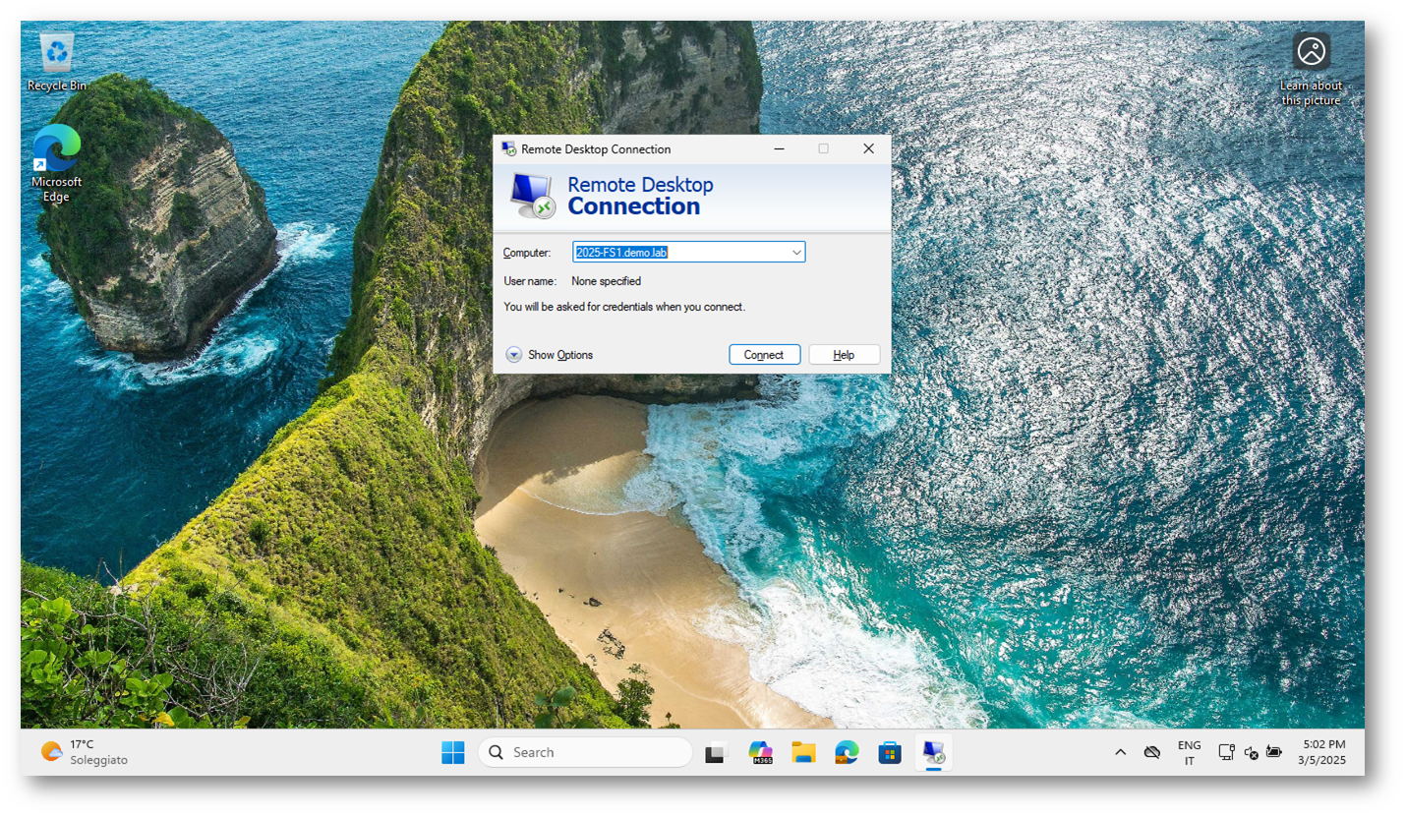The width and height of the screenshot is (1406, 817).
Task: Open the Windows Start menu
Action: pyautogui.click(x=453, y=752)
